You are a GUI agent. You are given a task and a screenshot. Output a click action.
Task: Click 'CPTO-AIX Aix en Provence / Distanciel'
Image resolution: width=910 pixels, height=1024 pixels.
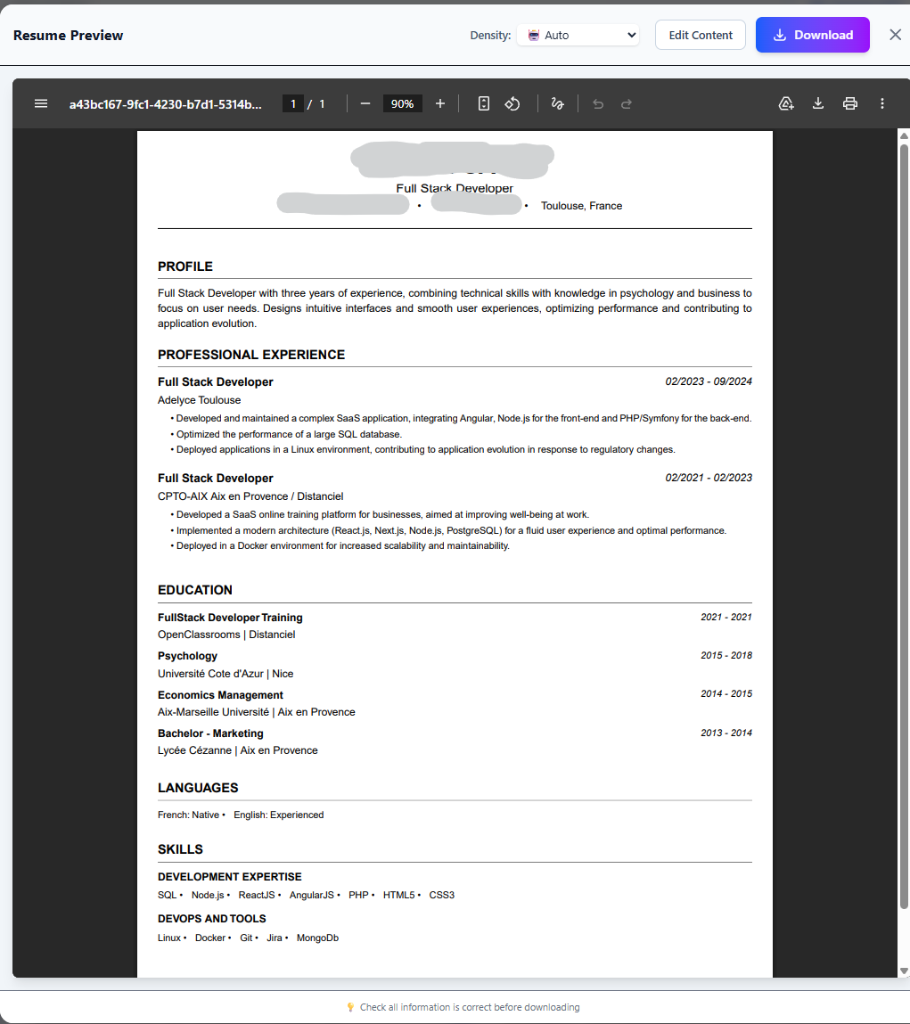[250, 496]
